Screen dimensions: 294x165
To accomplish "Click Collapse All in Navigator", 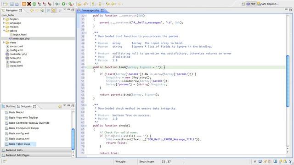I will point(49,11).
